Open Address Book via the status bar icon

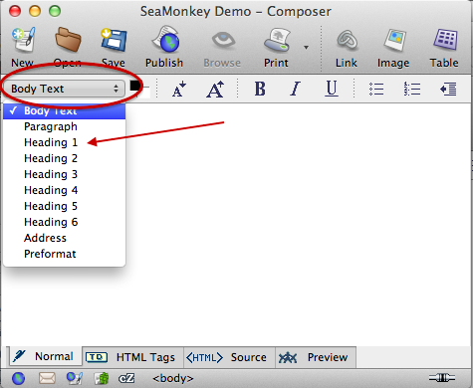click(102, 378)
